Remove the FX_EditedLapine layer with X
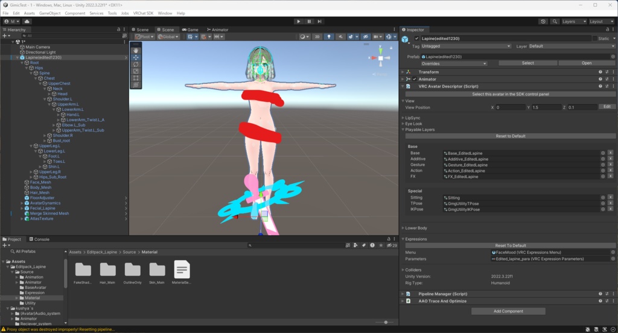The image size is (618, 333). coord(610,177)
